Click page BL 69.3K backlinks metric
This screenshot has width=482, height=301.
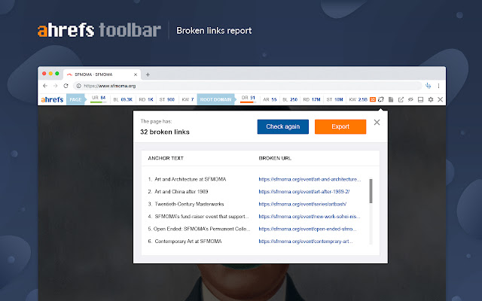123,99
